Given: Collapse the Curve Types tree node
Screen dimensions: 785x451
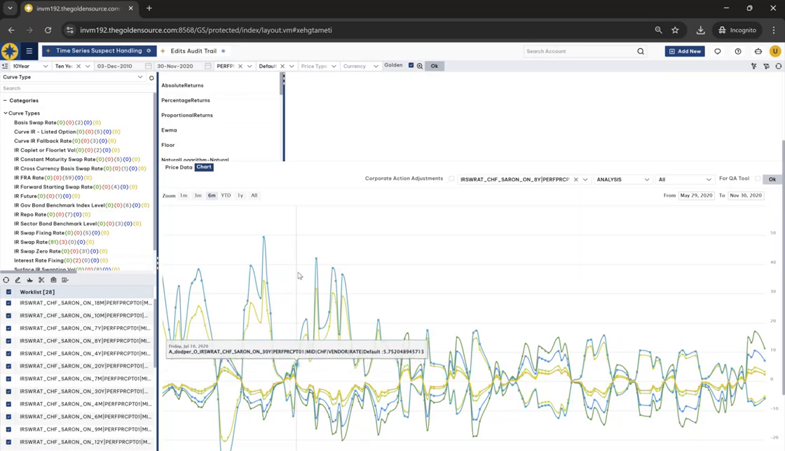Looking at the screenshot, I should (6, 113).
